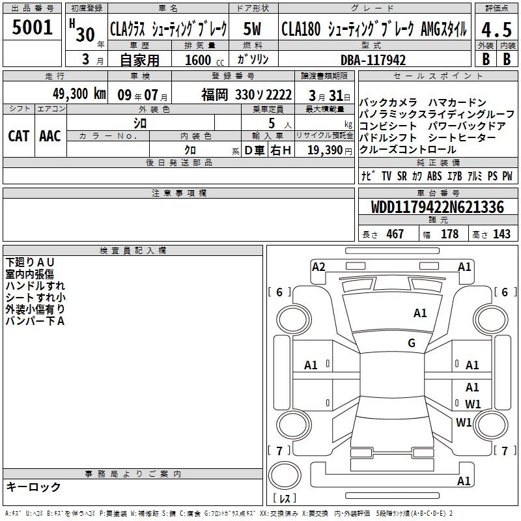
Task: Click the recycle deposit 19,390 value
Action: tap(324, 150)
